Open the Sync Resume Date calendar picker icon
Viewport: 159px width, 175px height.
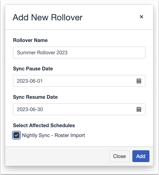click(x=139, y=109)
